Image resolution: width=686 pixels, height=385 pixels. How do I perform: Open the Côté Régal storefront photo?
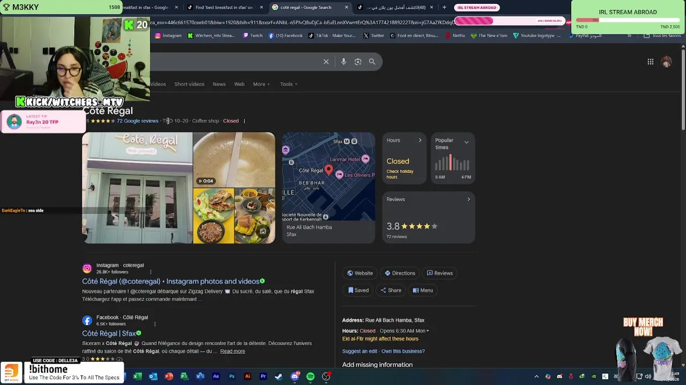pyautogui.click(x=137, y=188)
